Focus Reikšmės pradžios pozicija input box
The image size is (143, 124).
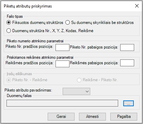click(x=62, y=64)
